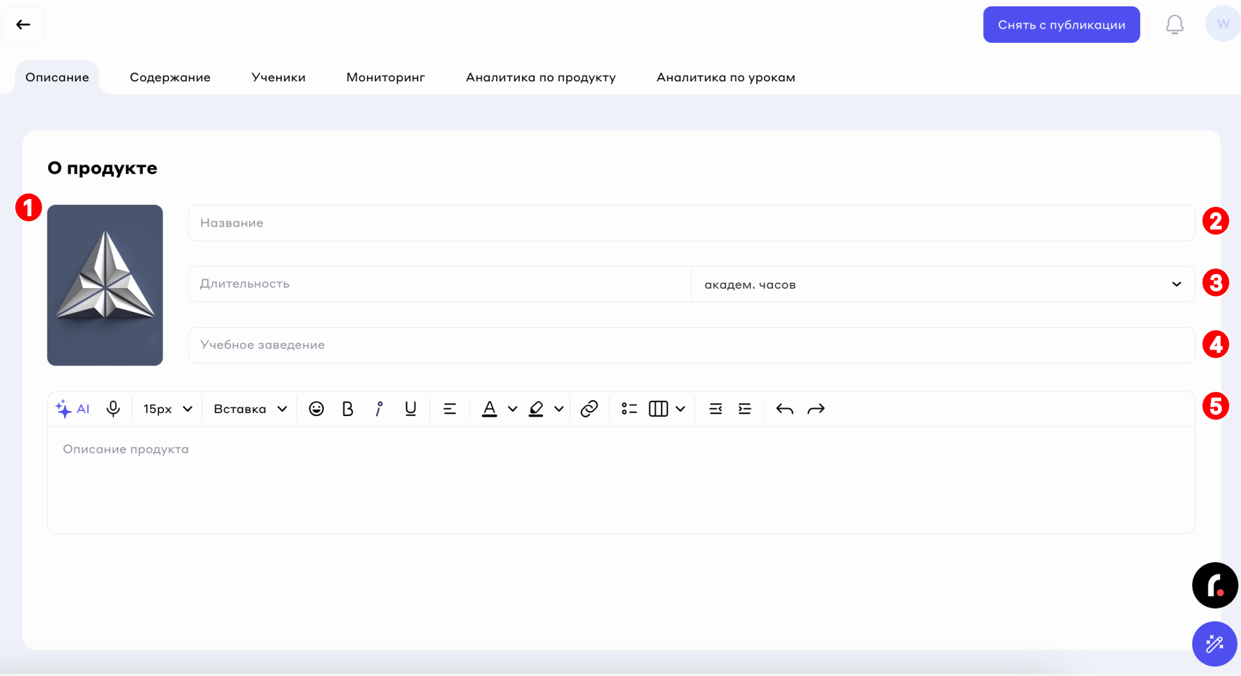The image size is (1241, 676).
Task: Open the emoji picker in editor toolbar
Action: [316, 409]
